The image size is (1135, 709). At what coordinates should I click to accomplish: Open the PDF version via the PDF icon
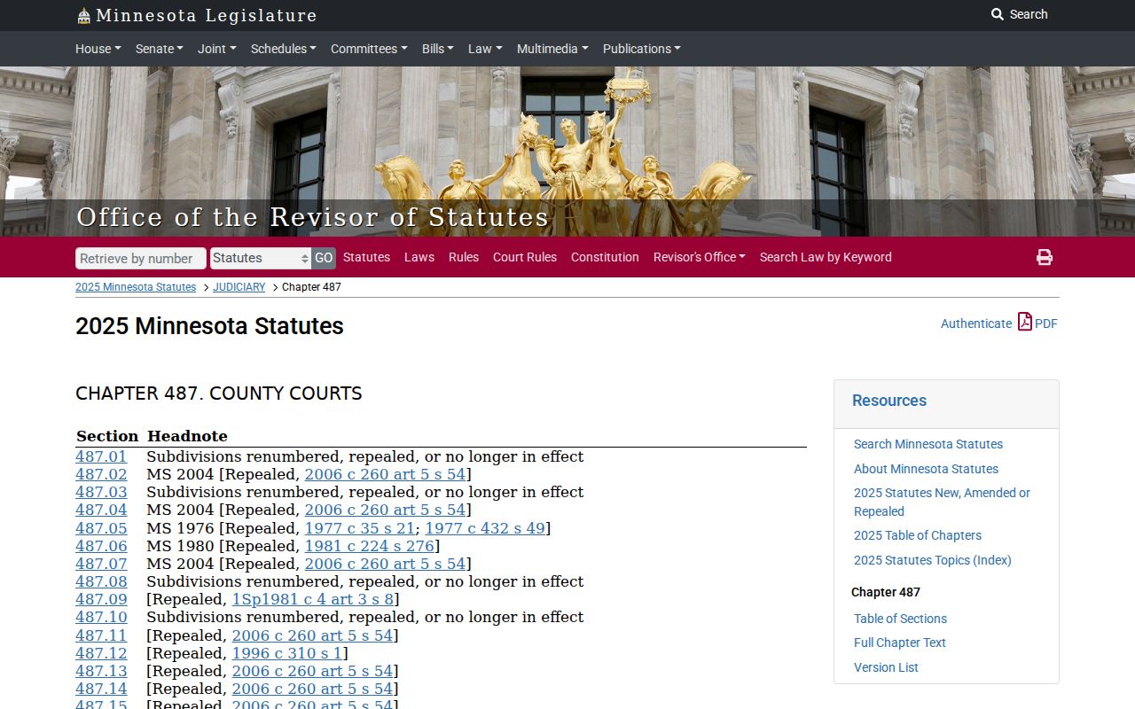(1025, 322)
